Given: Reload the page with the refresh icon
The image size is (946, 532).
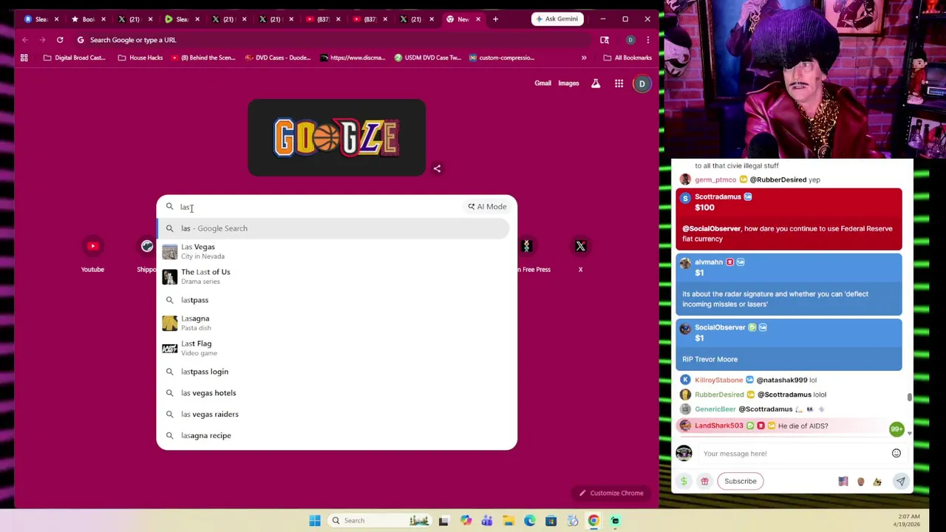Looking at the screenshot, I should point(60,40).
